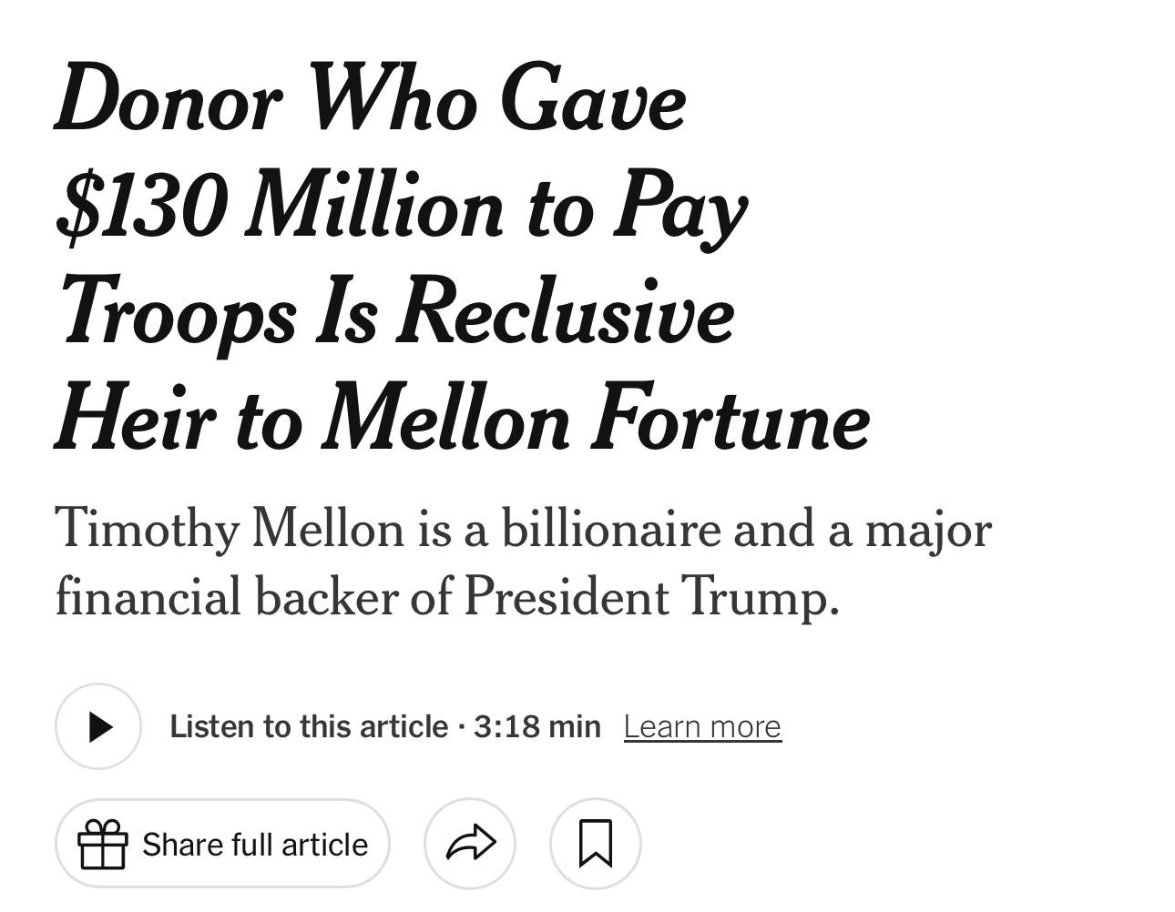The image size is (1175, 912).
Task: Click the word "Pay" in the headline
Action: 680,207
